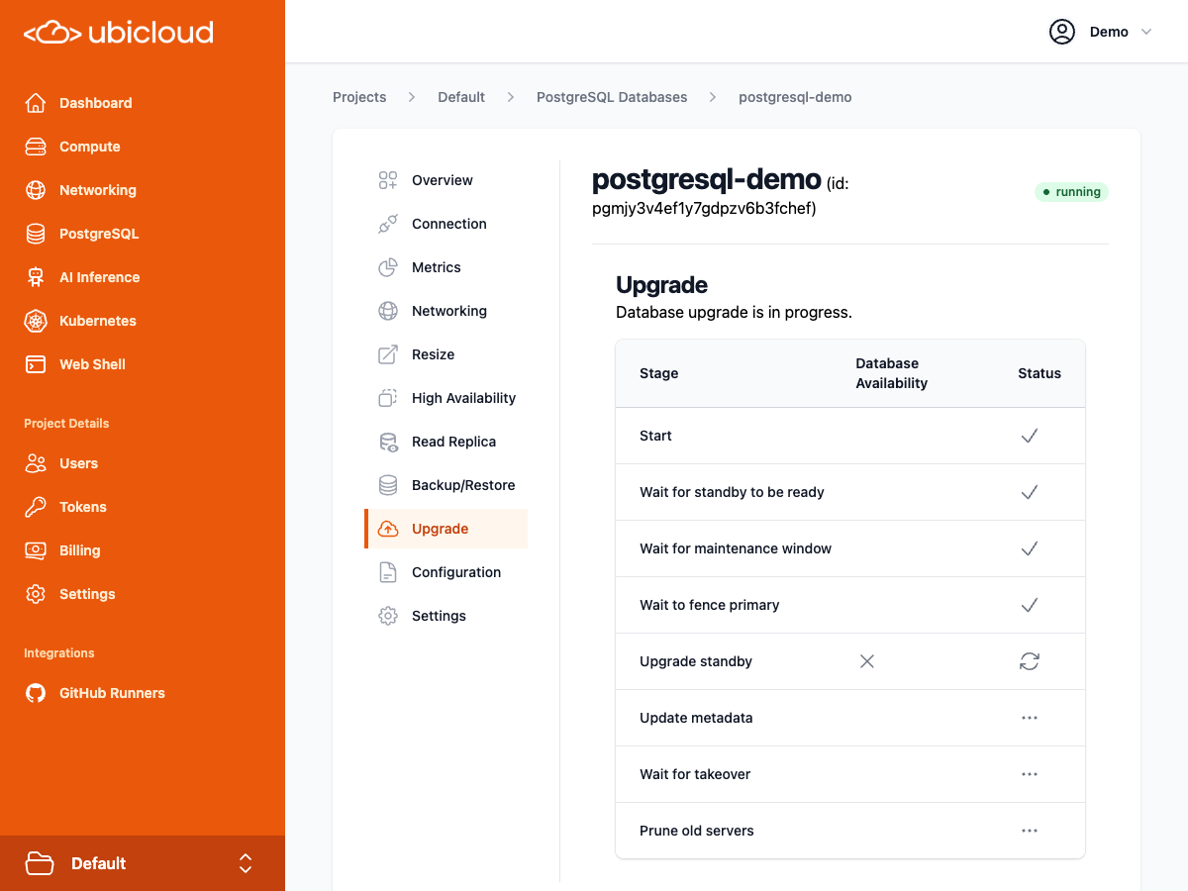
Task: Open the Configuration tab
Action: pyautogui.click(x=445, y=572)
